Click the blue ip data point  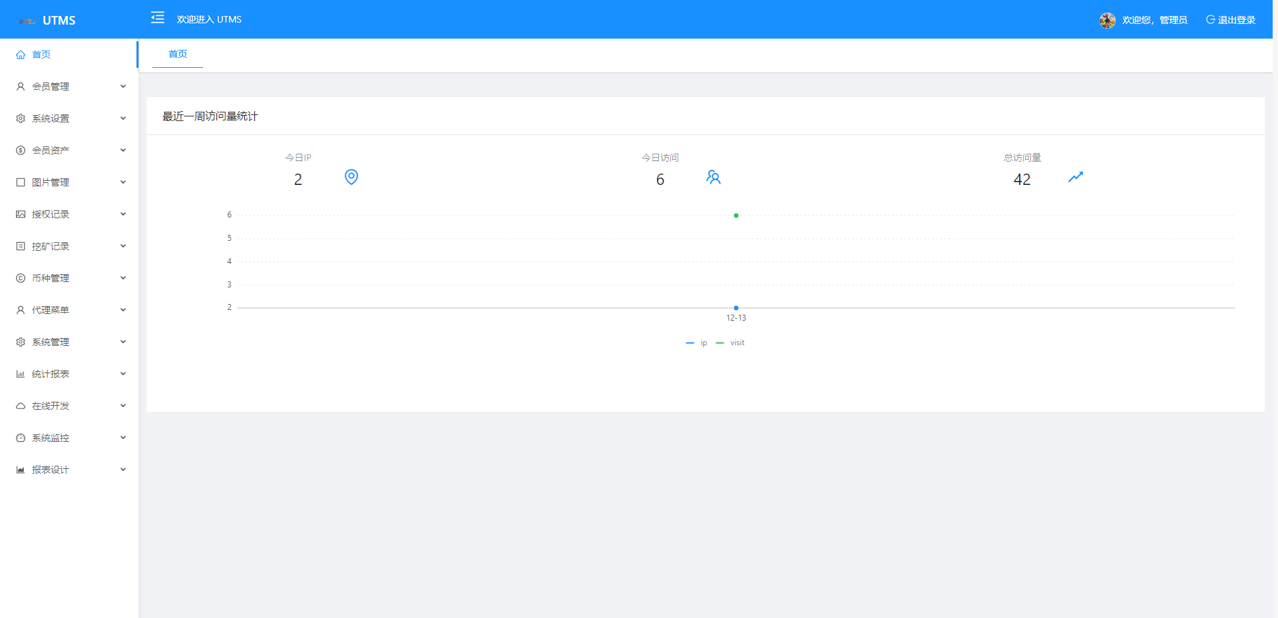736,308
